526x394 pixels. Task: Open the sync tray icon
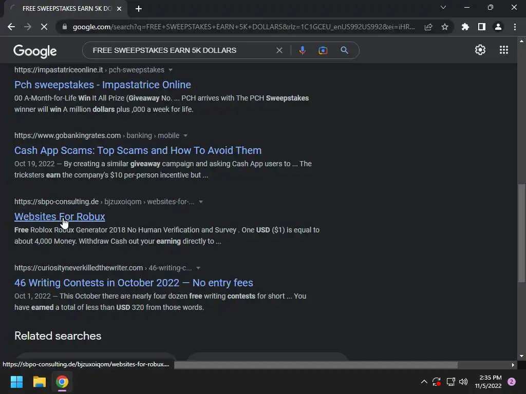click(437, 382)
